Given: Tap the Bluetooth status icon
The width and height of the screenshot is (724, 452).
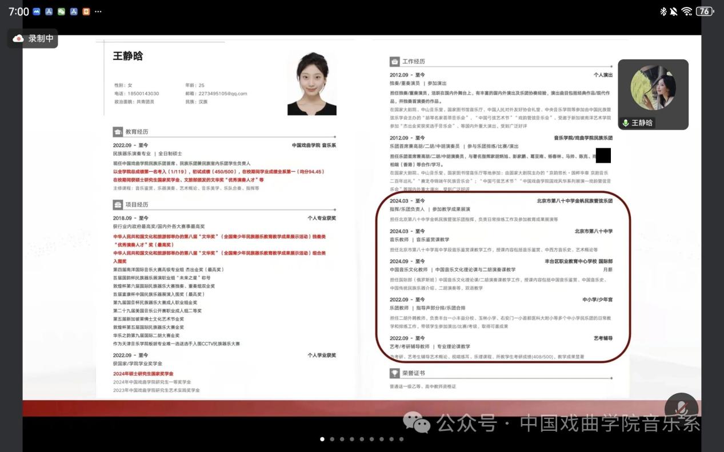Looking at the screenshot, I should point(663,11).
